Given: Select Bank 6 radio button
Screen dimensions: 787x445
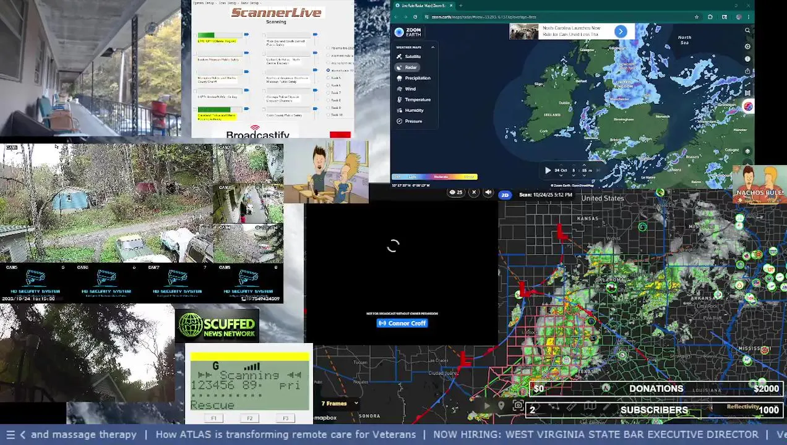Looking at the screenshot, I should pos(329,85).
